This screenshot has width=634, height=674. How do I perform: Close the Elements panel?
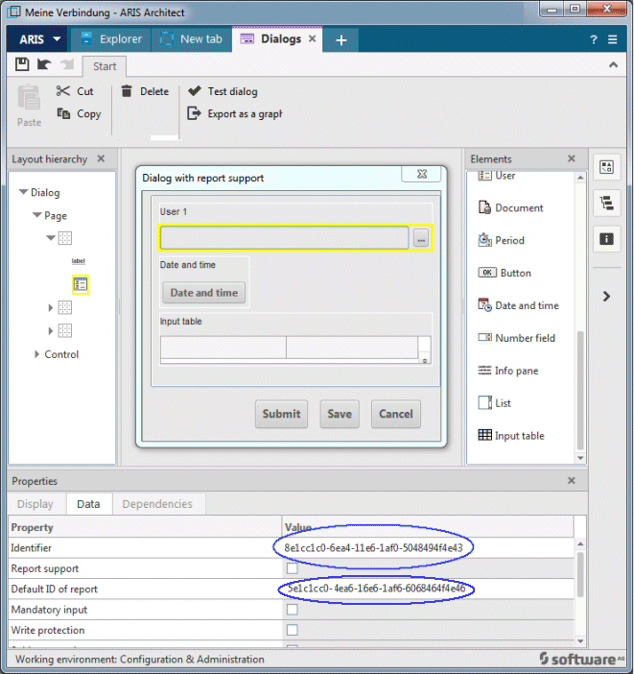[572, 158]
